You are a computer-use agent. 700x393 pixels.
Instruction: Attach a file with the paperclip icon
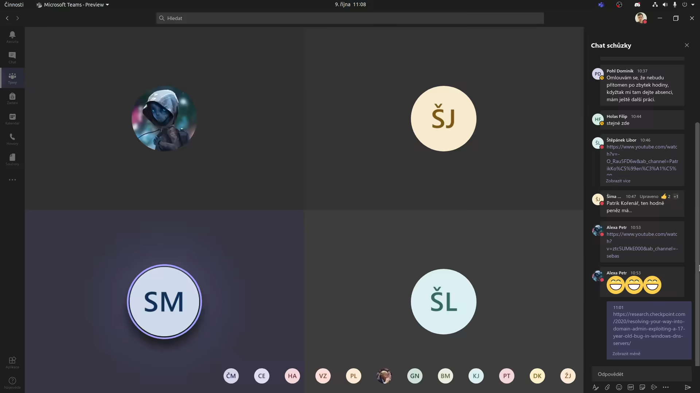click(x=607, y=387)
